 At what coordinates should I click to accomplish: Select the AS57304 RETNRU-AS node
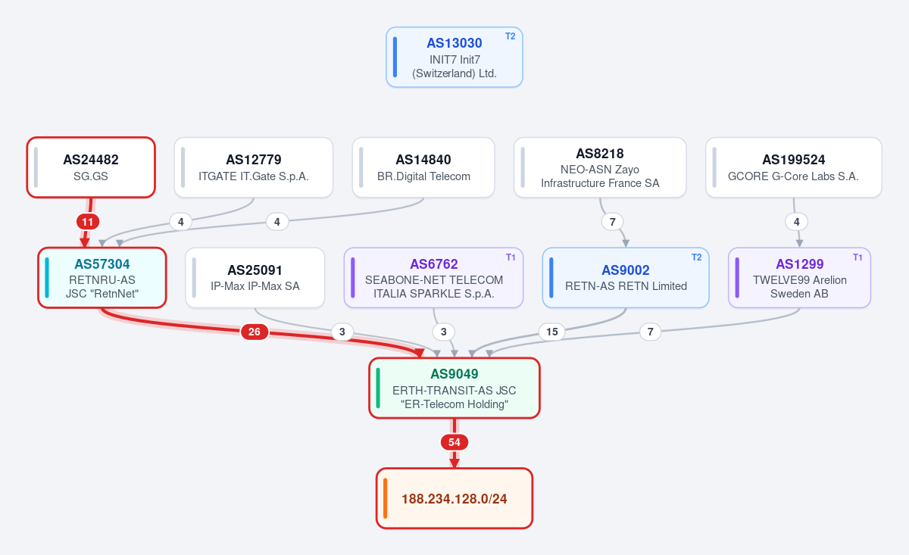tap(102, 278)
